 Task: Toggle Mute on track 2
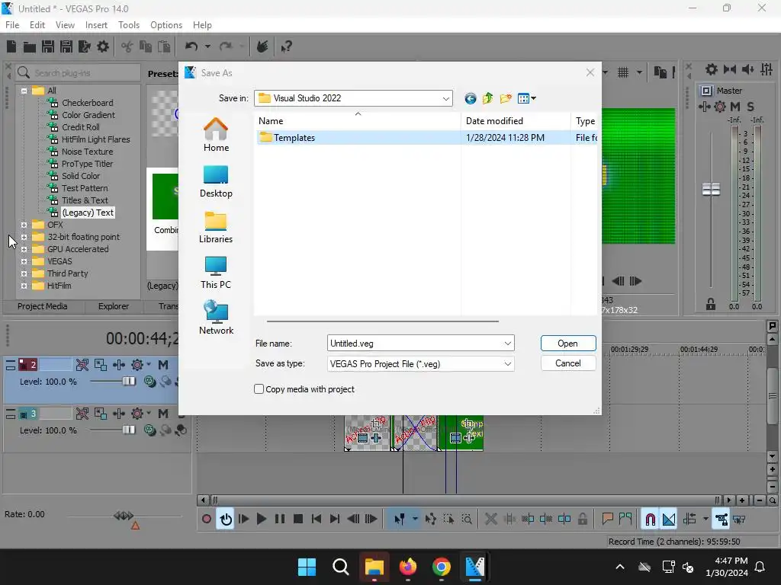[x=163, y=365]
